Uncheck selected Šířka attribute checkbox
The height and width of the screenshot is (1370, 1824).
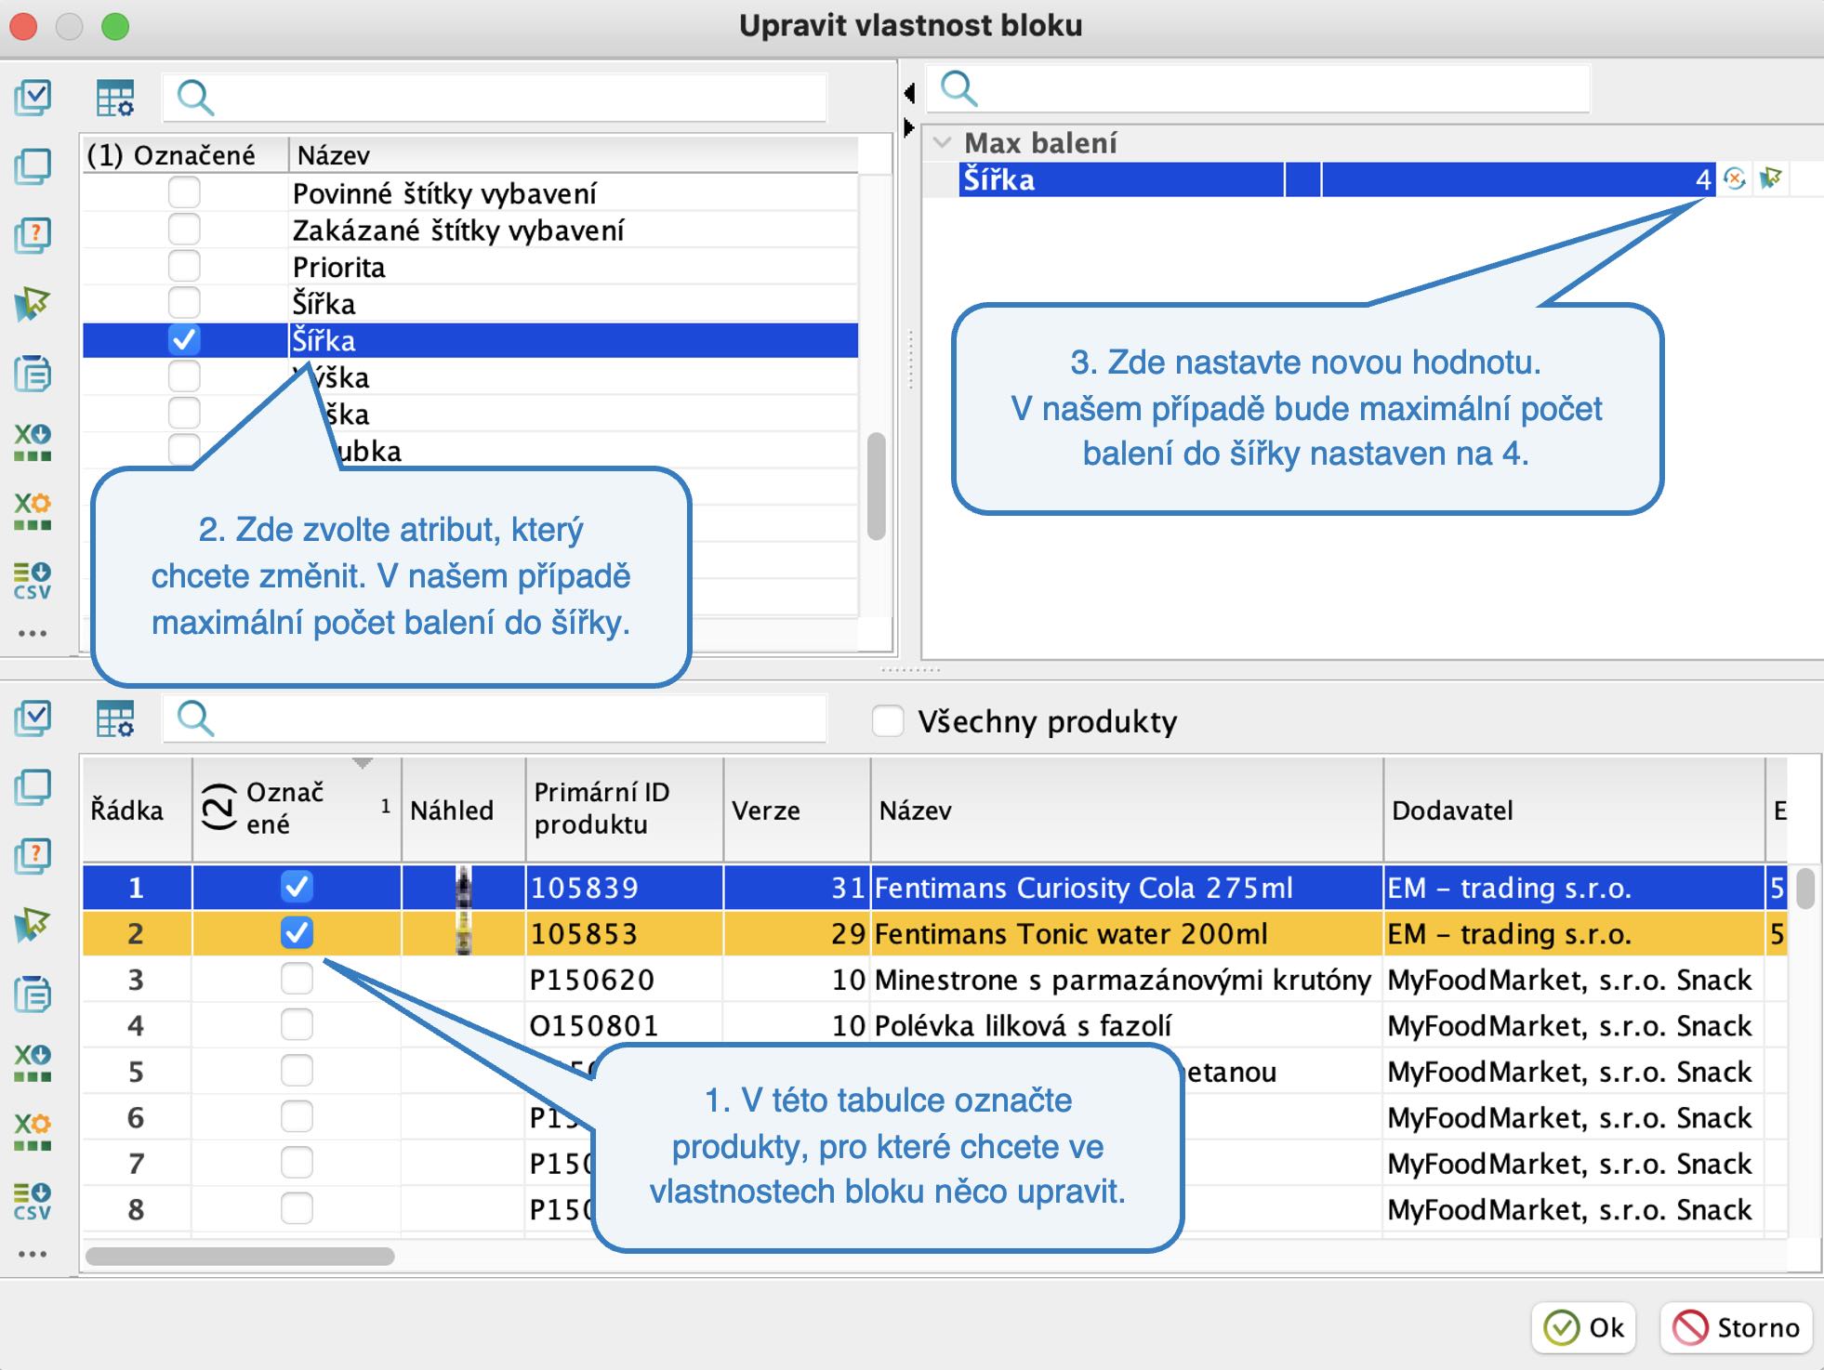[x=184, y=339]
